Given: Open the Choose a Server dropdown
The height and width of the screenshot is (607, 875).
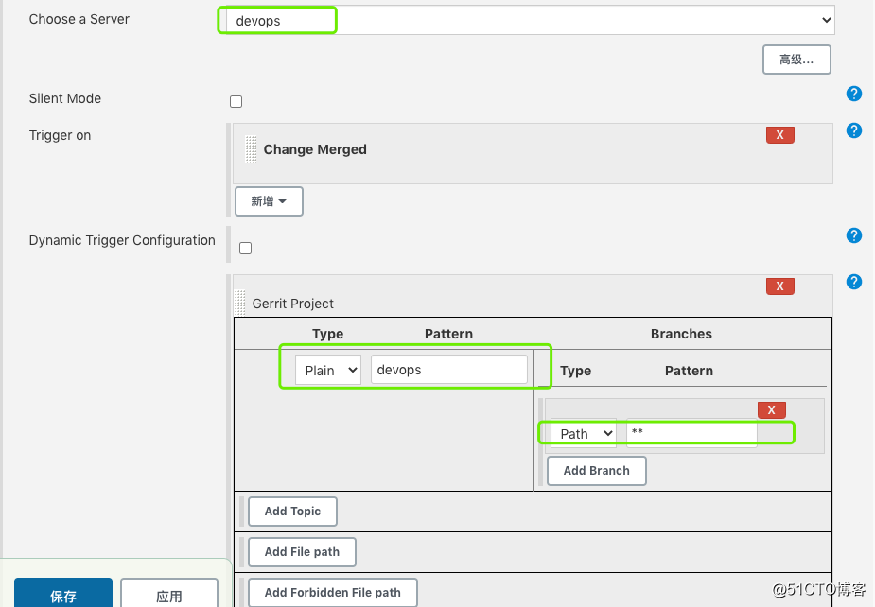Looking at the screenshot, I should coord(528,20).
